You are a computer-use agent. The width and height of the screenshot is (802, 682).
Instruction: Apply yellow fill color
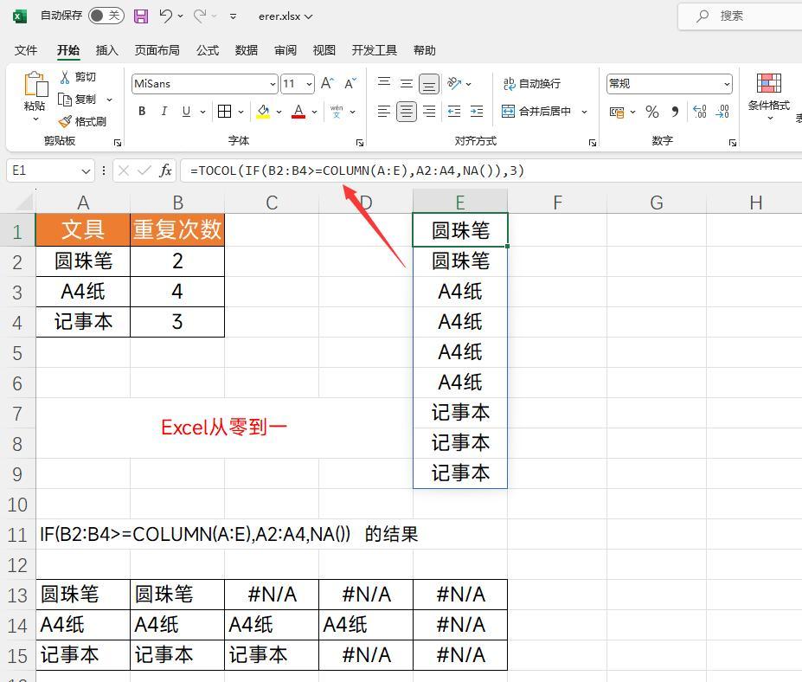coord(263,111)
